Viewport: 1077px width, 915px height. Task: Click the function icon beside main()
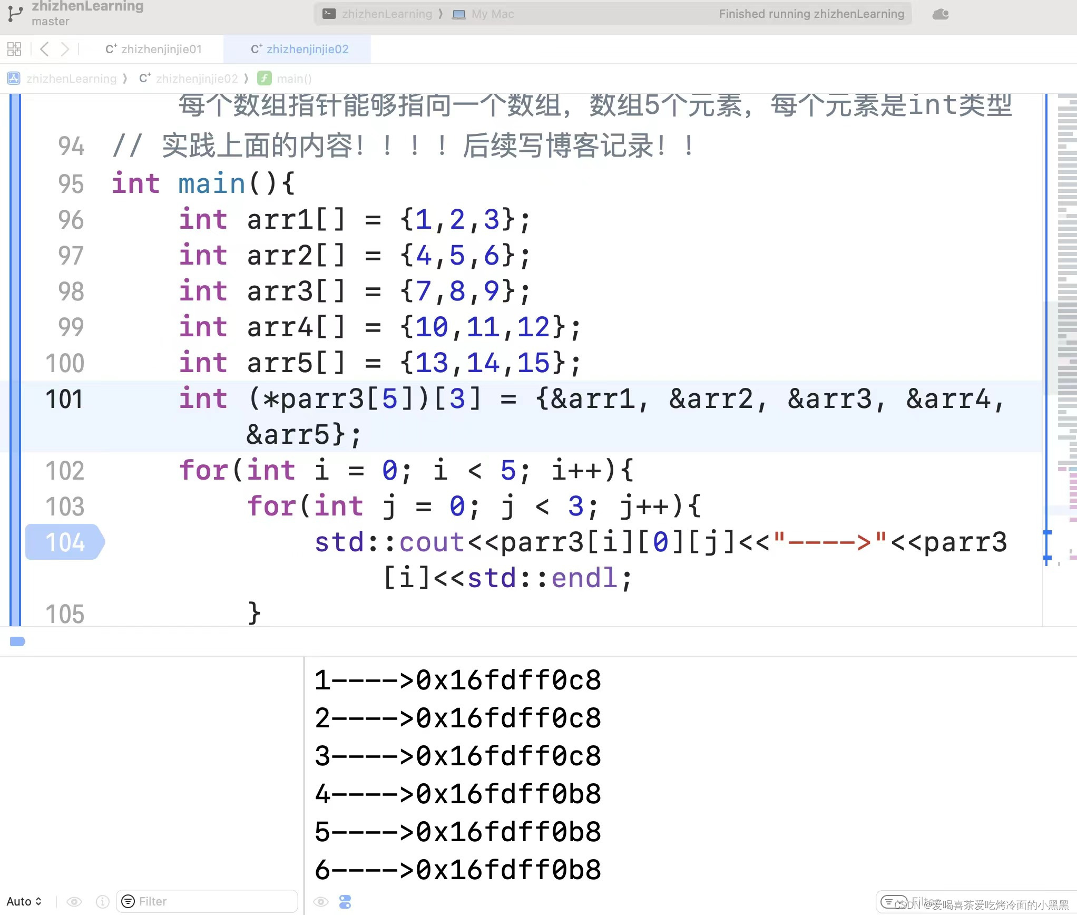[x=265, y=79]
